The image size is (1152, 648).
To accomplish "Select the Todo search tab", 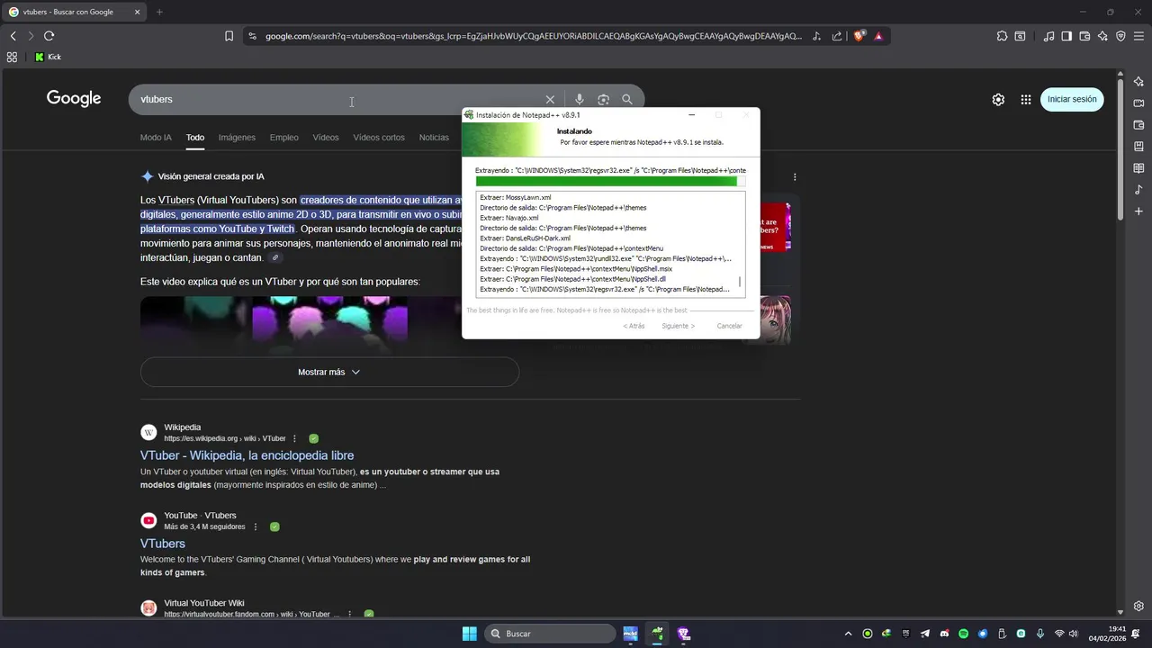I will point(195,138).
